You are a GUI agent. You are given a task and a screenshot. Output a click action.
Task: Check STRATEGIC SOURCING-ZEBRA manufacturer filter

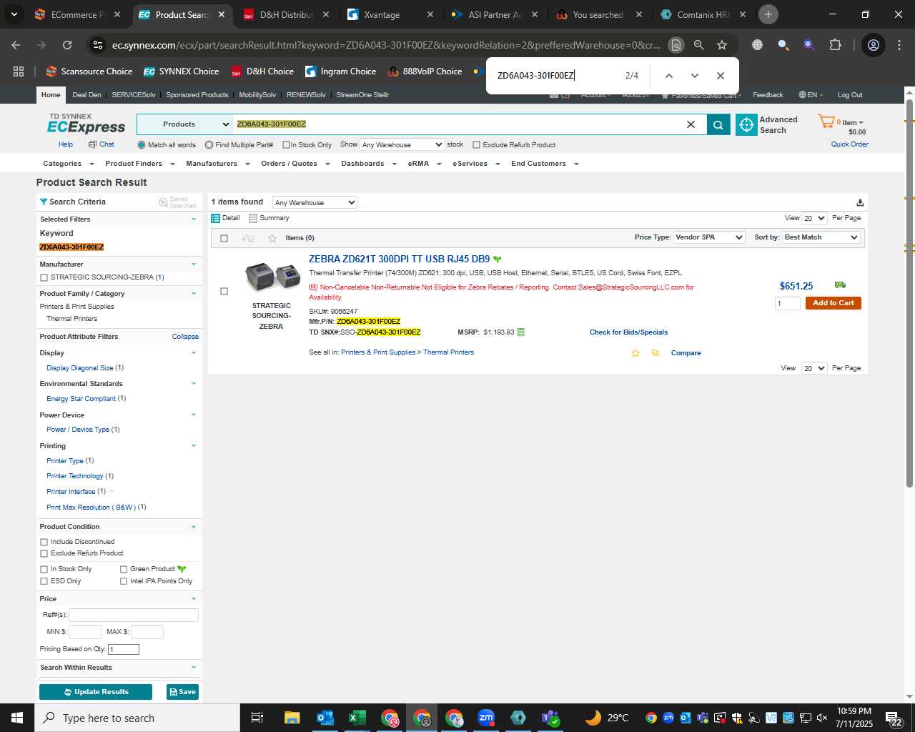tap(44, 277)
